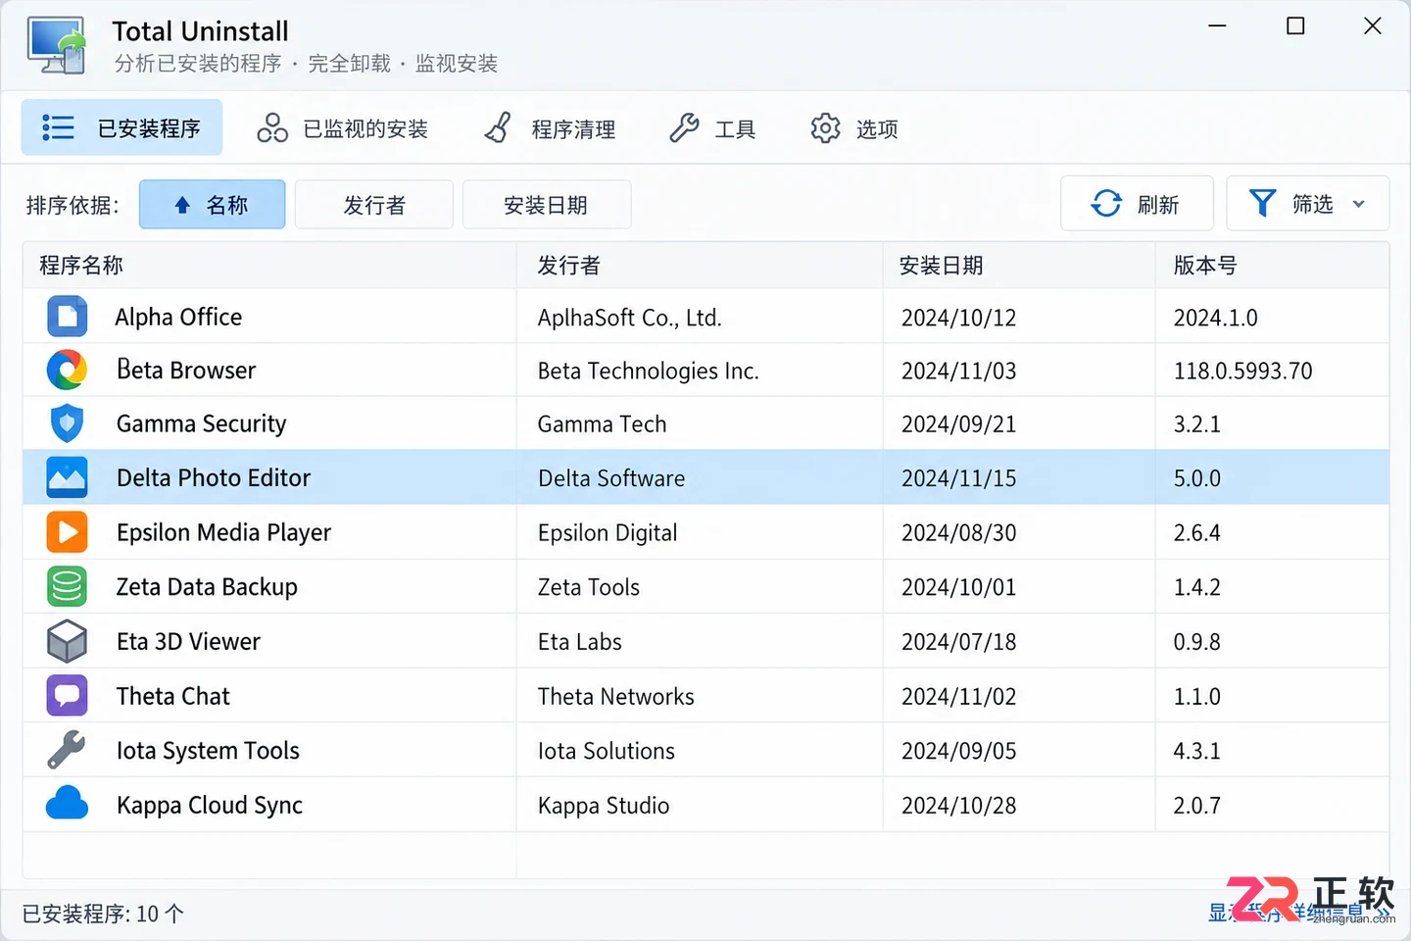Click the list icon on 已安装程序 tab

coord(58,127)
